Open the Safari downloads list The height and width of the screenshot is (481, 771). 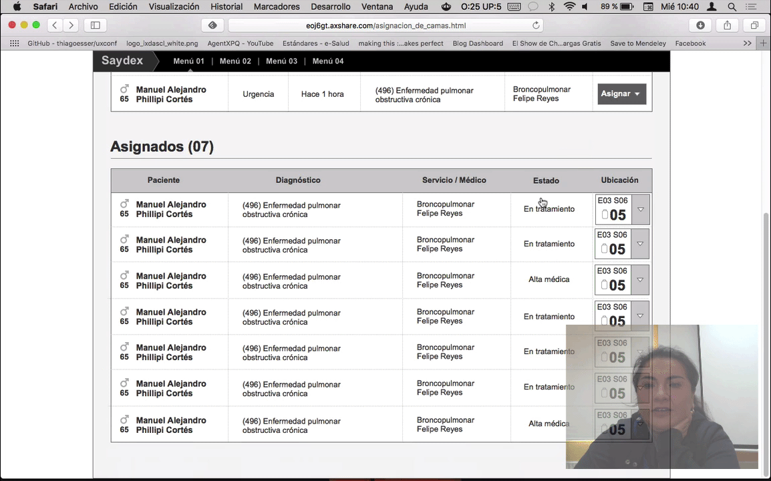click(x=700, y=25)
